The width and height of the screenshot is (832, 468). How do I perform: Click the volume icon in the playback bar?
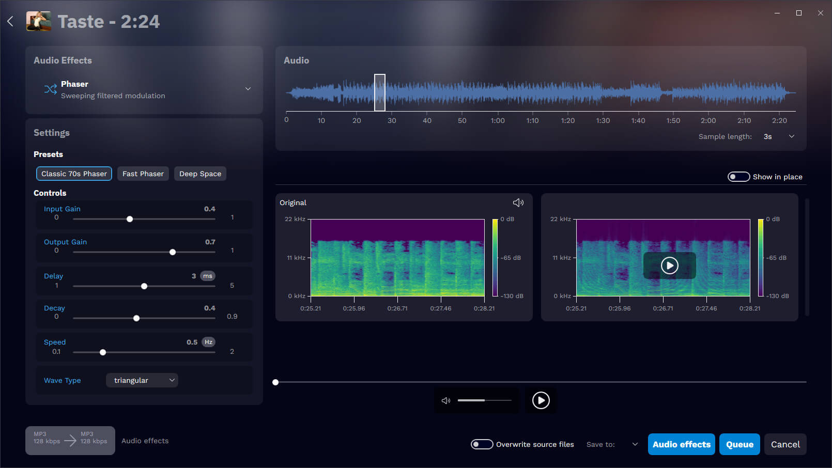click(x=445, y=400)
